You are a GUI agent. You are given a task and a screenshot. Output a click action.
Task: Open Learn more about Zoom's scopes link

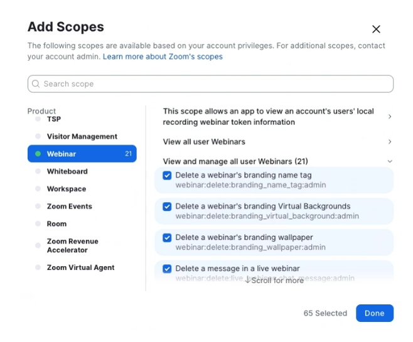(163, 56)
